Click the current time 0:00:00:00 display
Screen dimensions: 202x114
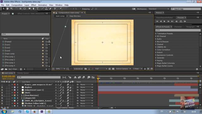pyautogui.click(x=9, y=77)
